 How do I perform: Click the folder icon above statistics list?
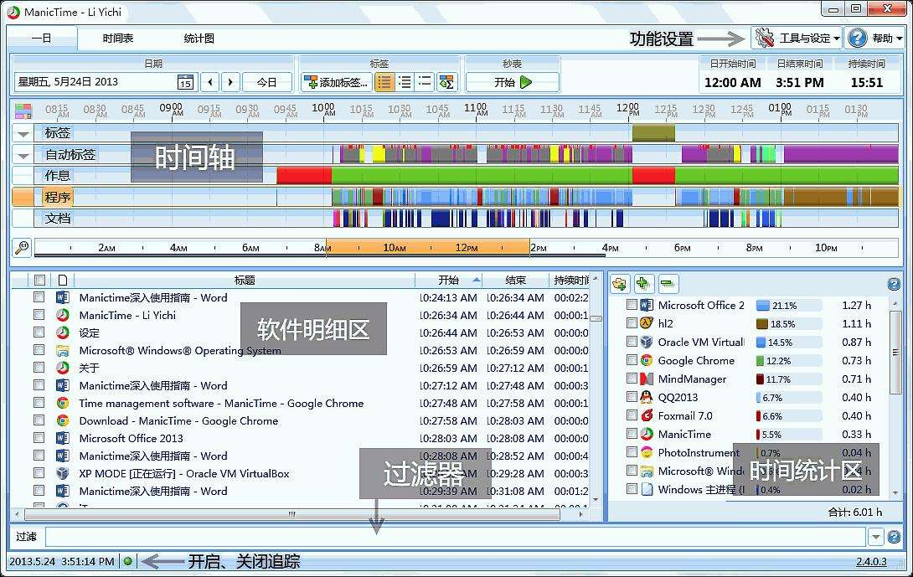point(620,284)
